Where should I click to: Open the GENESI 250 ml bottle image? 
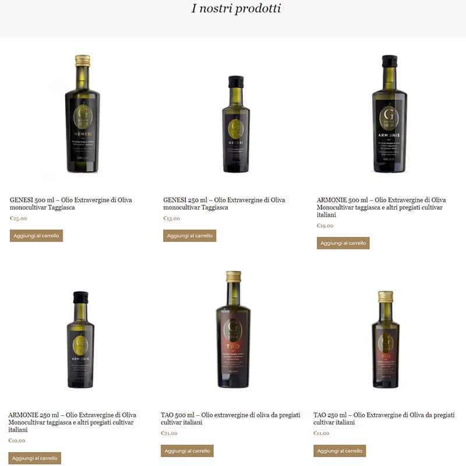coord(236,124)
